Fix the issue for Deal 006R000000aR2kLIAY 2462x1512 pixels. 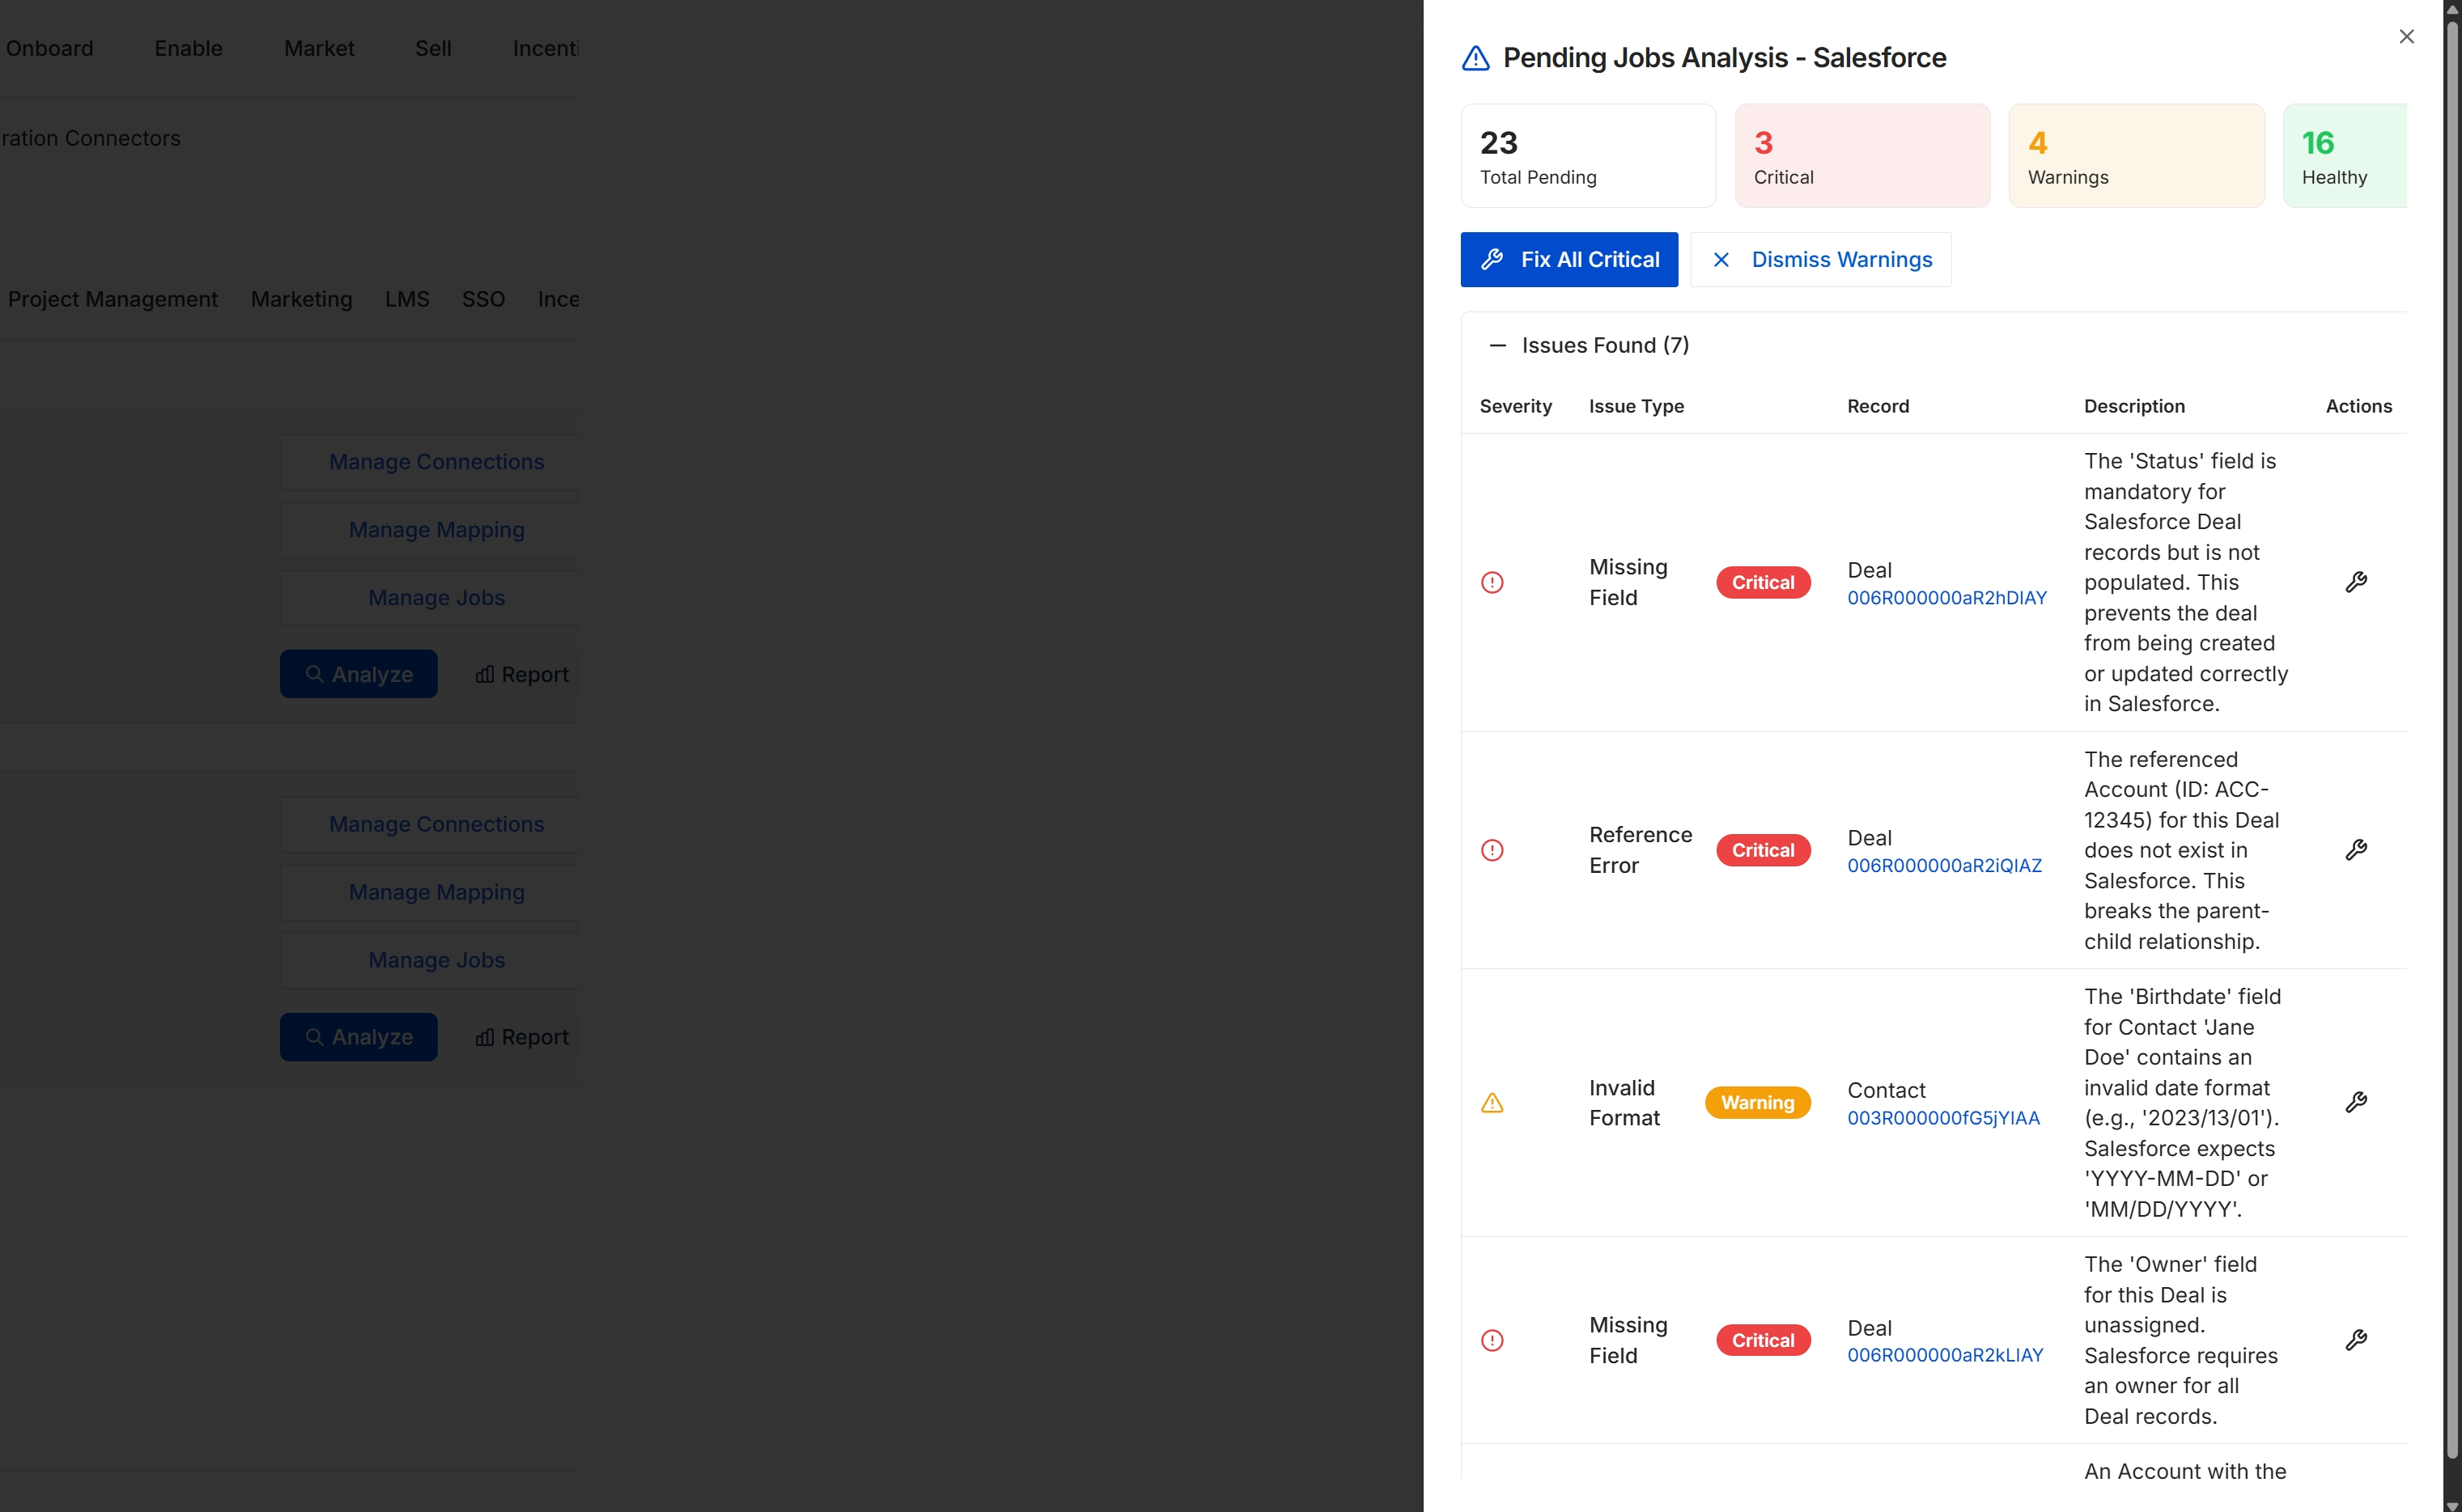[x=2356, y=1340]
